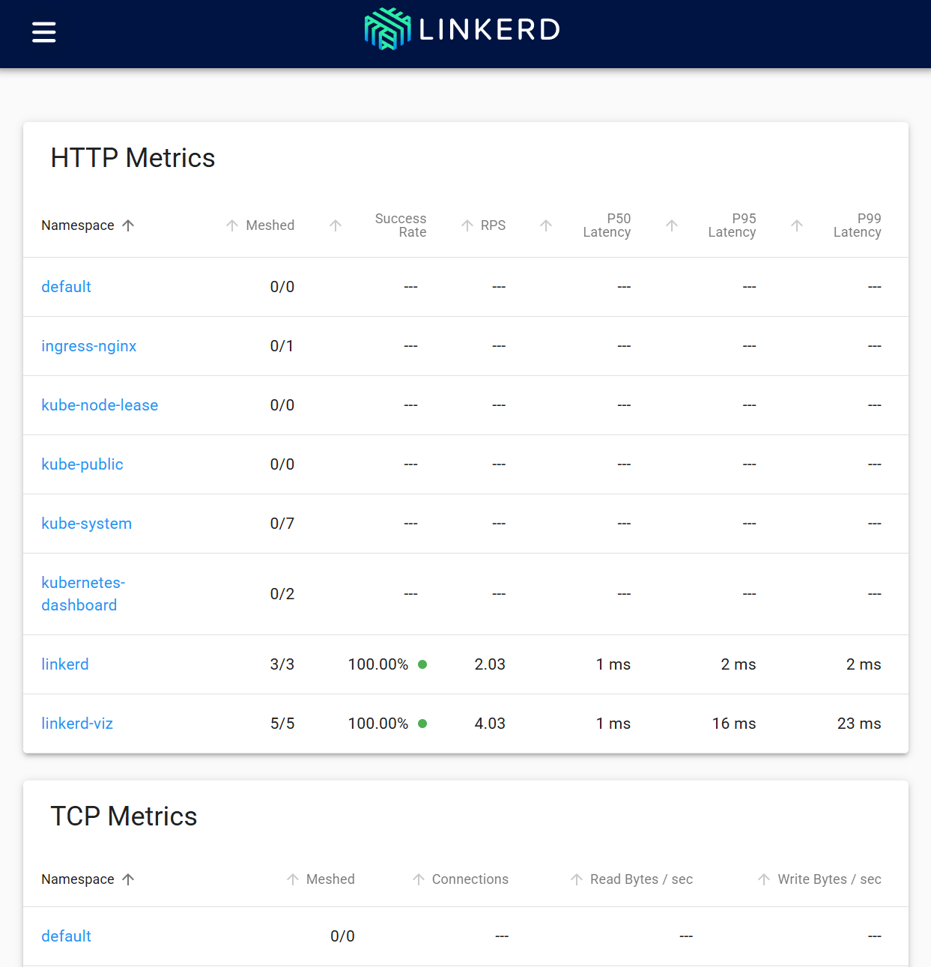This screenshot has width=931, height=967.
Task: Sort TCP table by Connections arrow
Action: point(419,879)
